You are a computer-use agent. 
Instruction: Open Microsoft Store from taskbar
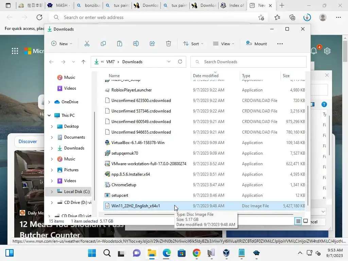181,253
